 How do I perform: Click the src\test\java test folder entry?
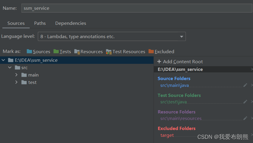[173, 102]
